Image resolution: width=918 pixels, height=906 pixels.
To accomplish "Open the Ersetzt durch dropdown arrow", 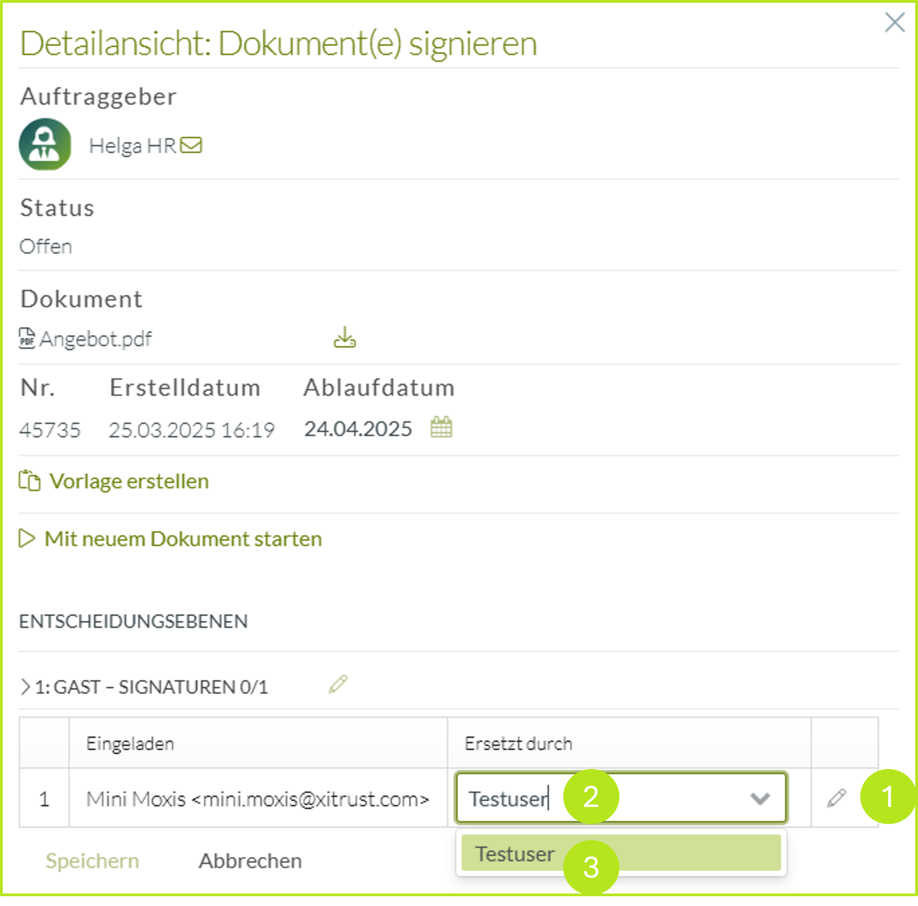I will (x=760, y=799).
